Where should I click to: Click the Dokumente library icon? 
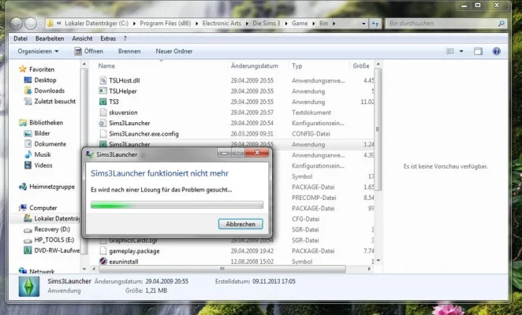pyautogui.click(x=28, y=144)
